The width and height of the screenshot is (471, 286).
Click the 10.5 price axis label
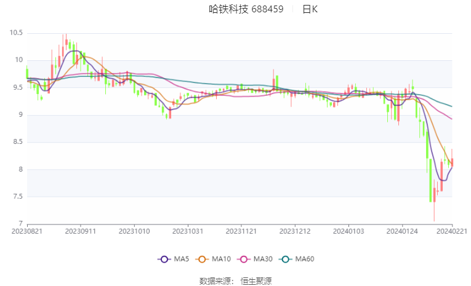pyautogui.click(x=16, y=33)
